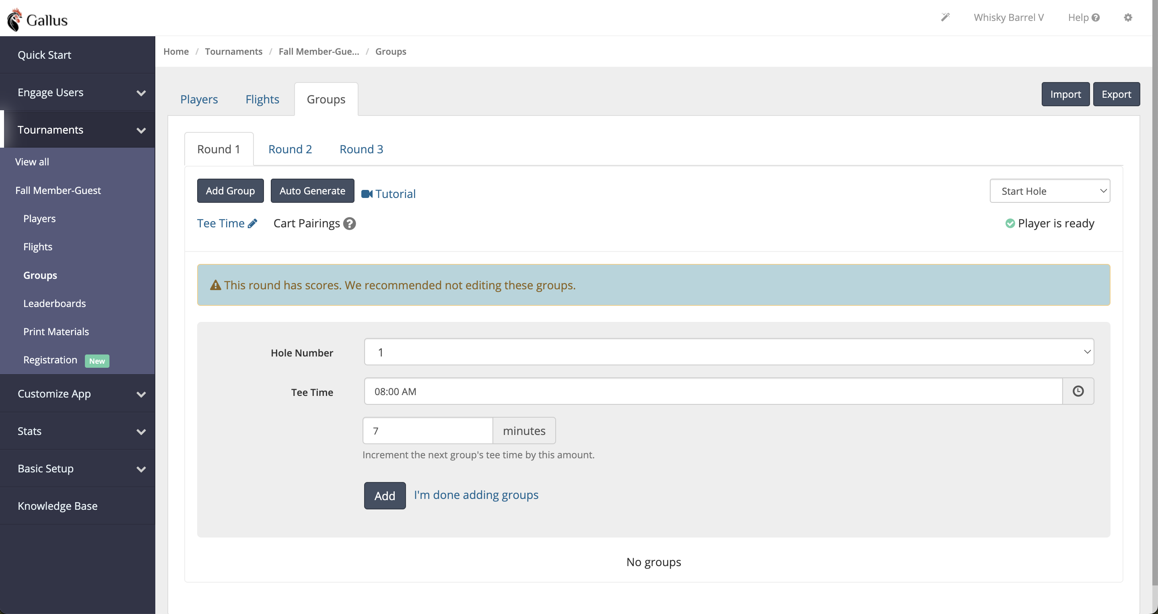
Task: Click the Auto Generate button
Action: click(x=312, y=191)
